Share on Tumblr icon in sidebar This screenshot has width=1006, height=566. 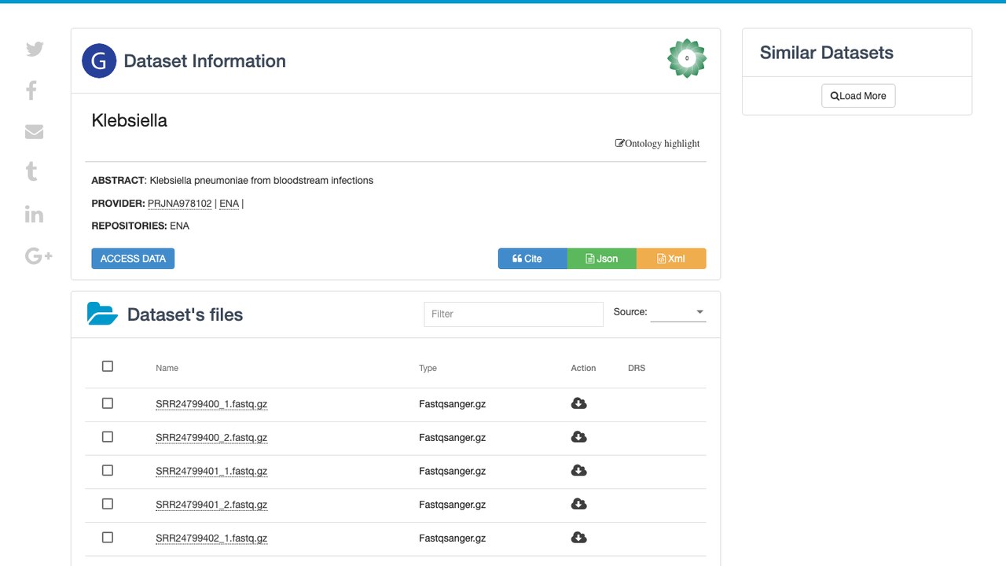click(31, 172)
